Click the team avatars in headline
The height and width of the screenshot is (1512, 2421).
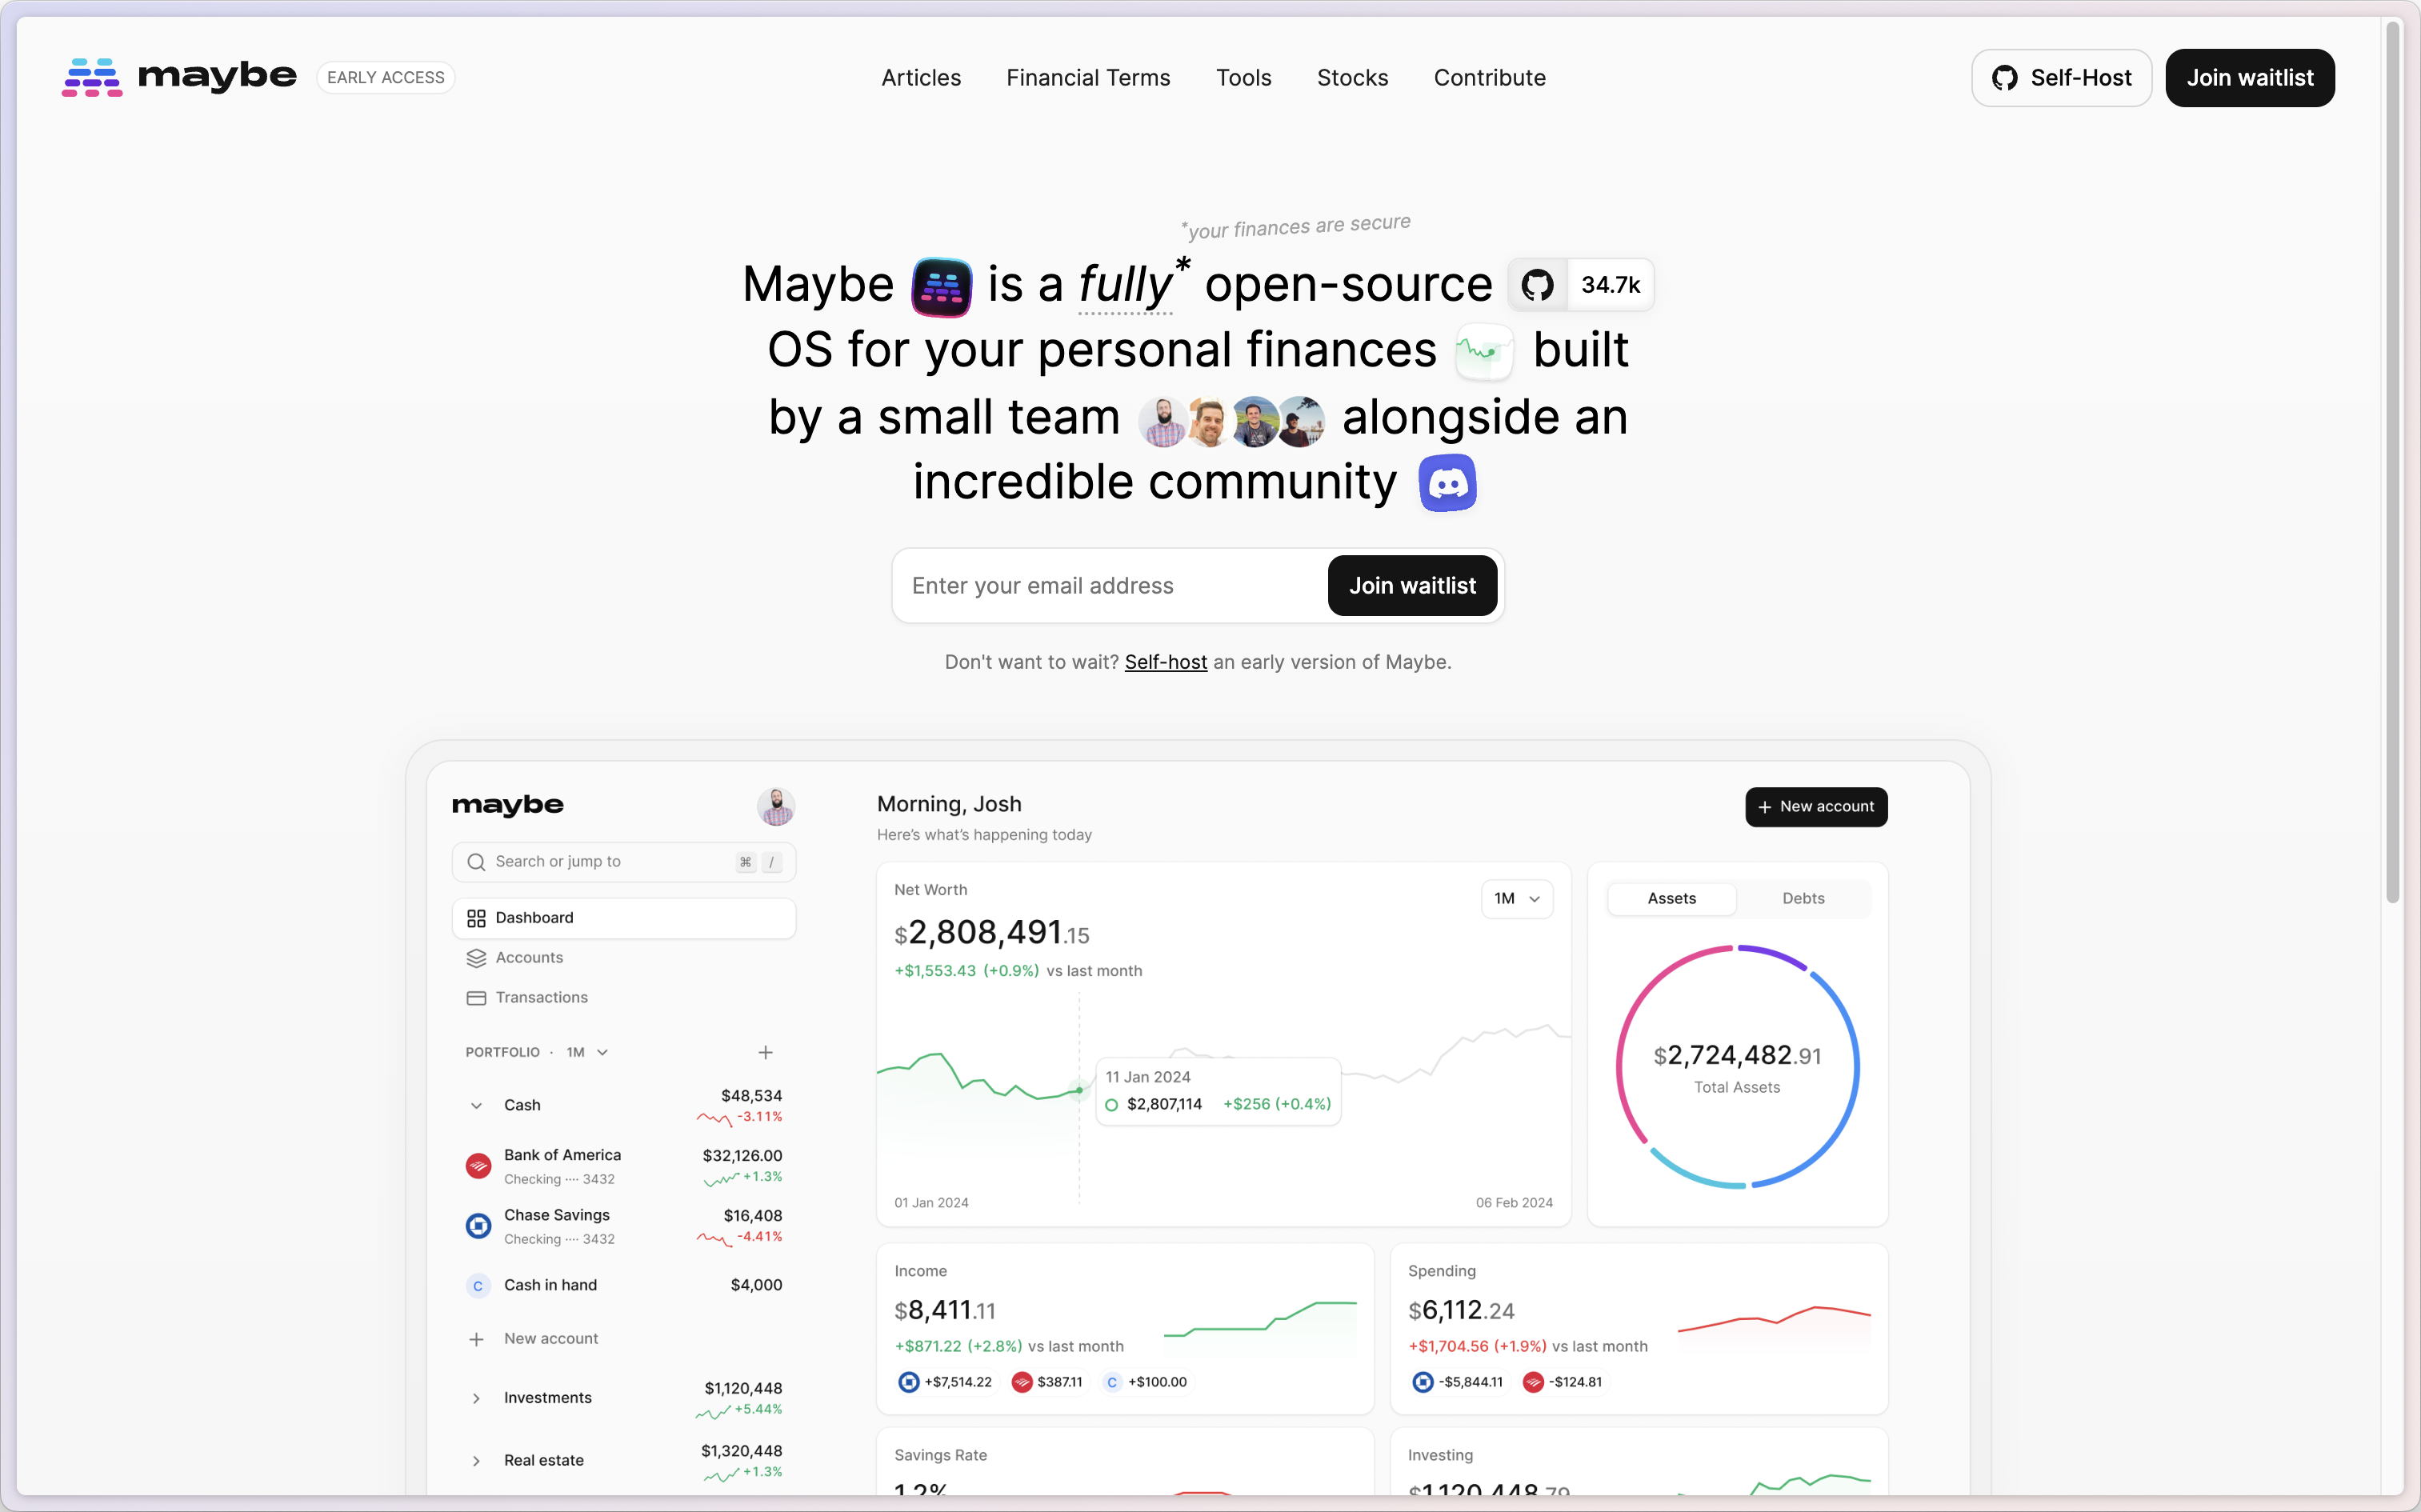(x=1231, y=420)
